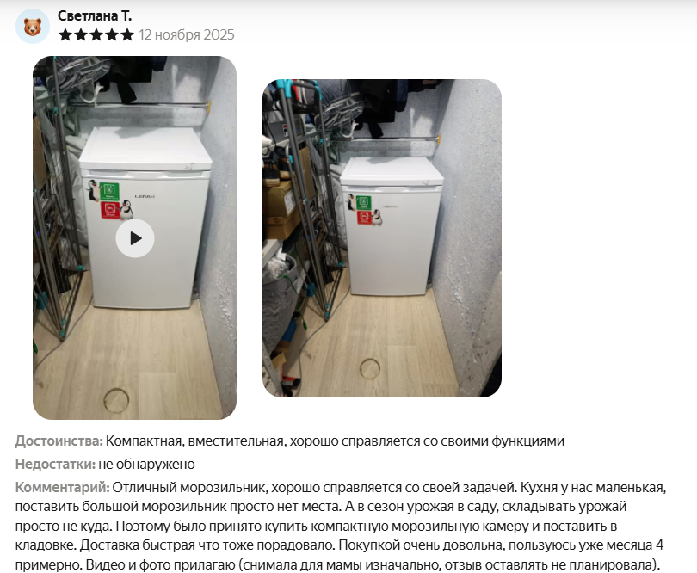
Task: Click the review date 12 ноября 2025
Action: 187,34
